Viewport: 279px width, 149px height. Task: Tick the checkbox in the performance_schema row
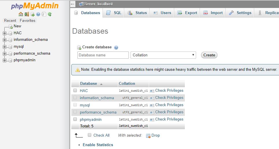pos(75,112)
